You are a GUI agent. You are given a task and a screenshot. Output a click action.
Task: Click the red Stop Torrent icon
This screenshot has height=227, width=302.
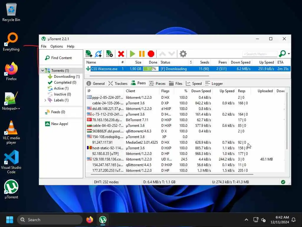pos(151,54)
